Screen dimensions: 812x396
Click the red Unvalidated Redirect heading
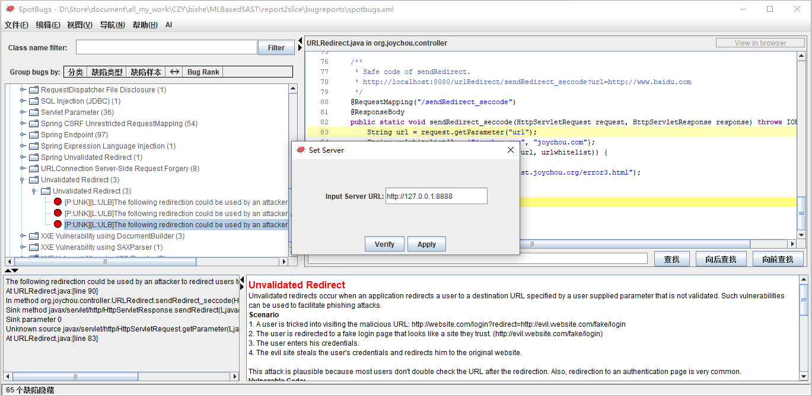297,285
